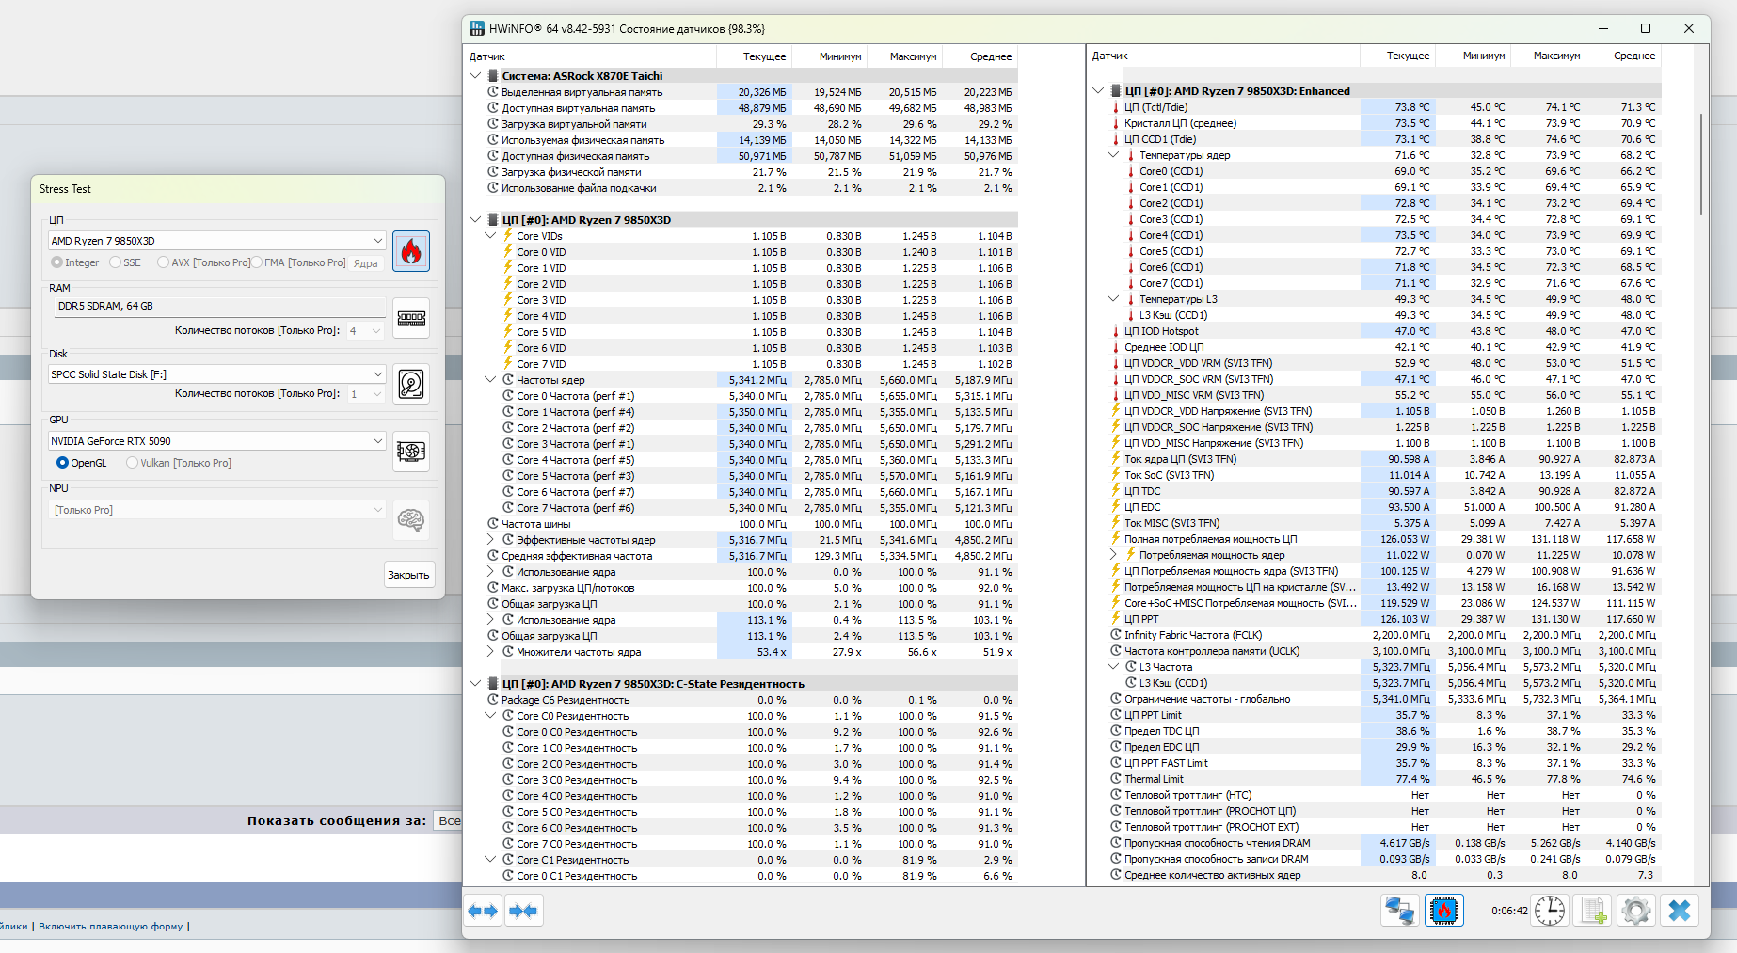Select the FMA radio button
The width and height of the screenshot is (1737, 953).
coord(256,262)
